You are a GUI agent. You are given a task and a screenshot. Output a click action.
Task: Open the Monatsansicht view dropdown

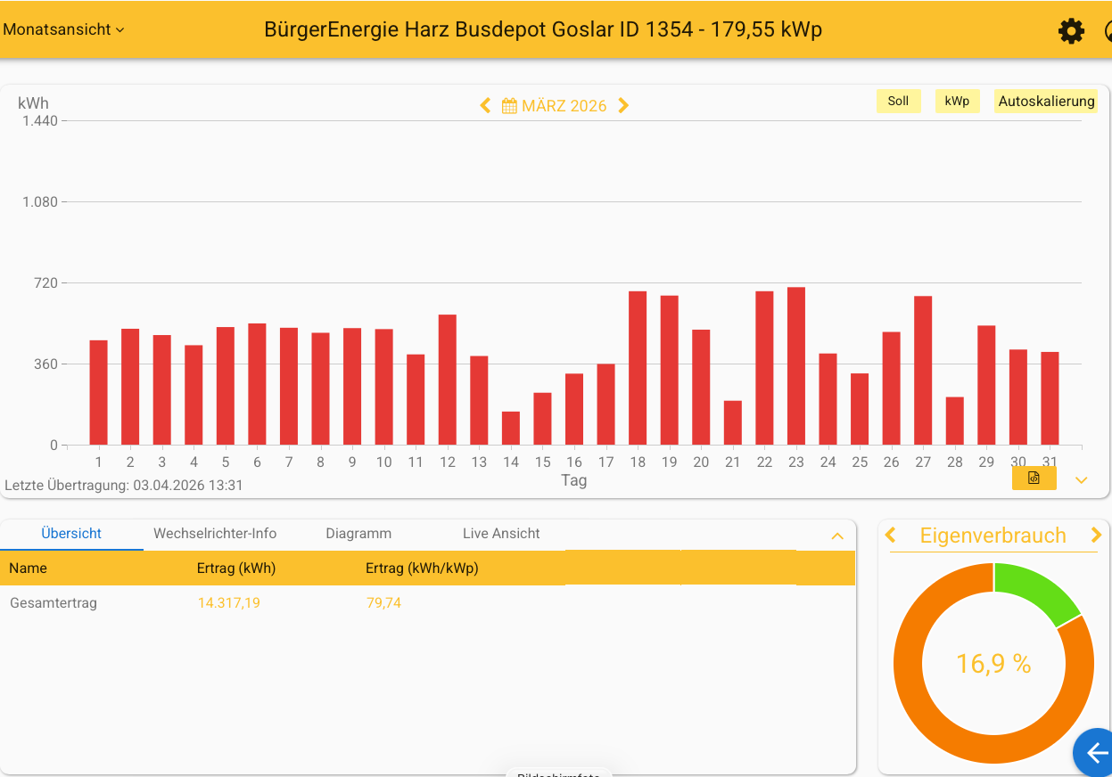point(63,29)
